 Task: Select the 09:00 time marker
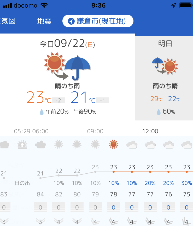95,131
